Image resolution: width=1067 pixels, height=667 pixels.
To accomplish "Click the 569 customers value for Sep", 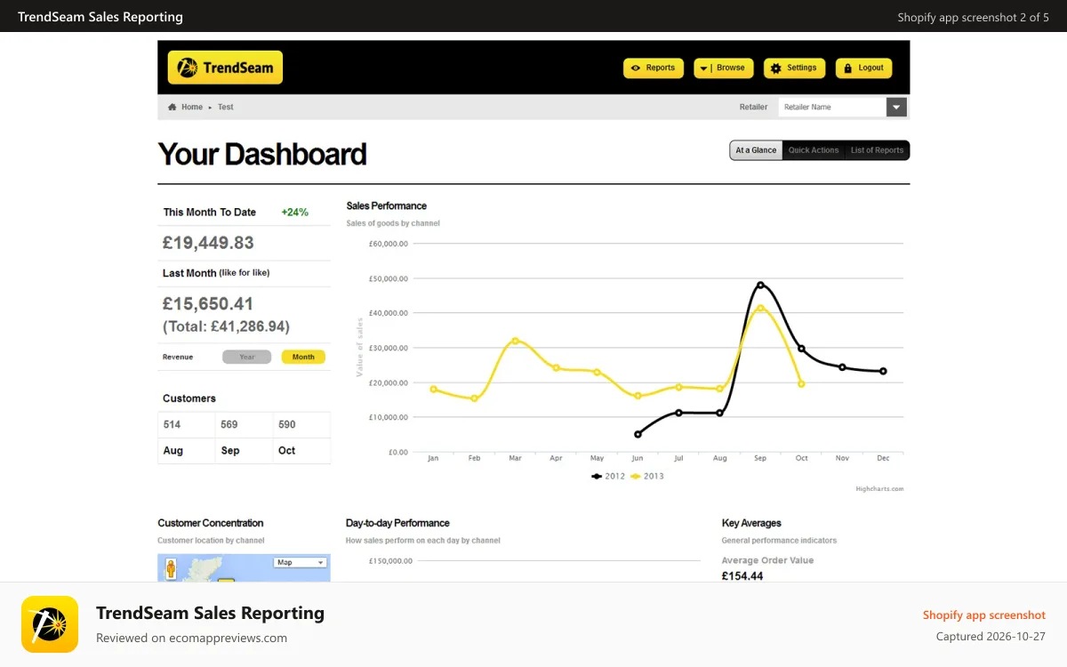I will (229, 424).
